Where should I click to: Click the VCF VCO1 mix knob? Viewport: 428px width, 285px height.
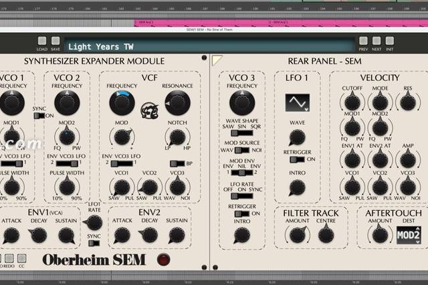pyautogui.click(x=122, y=188)
